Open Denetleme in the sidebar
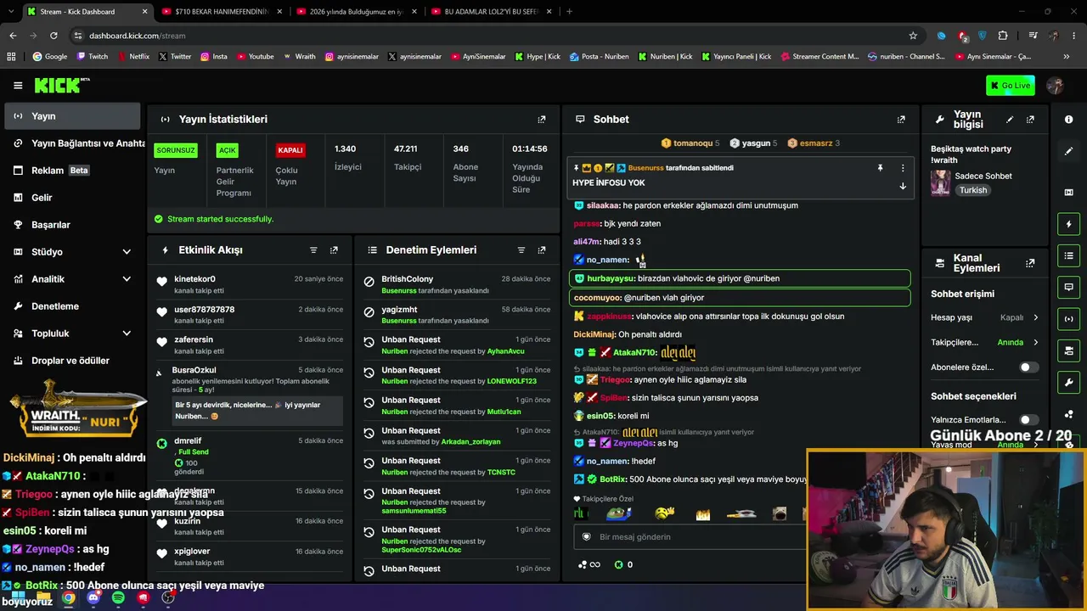The image size is (1087, 611). 72,306
